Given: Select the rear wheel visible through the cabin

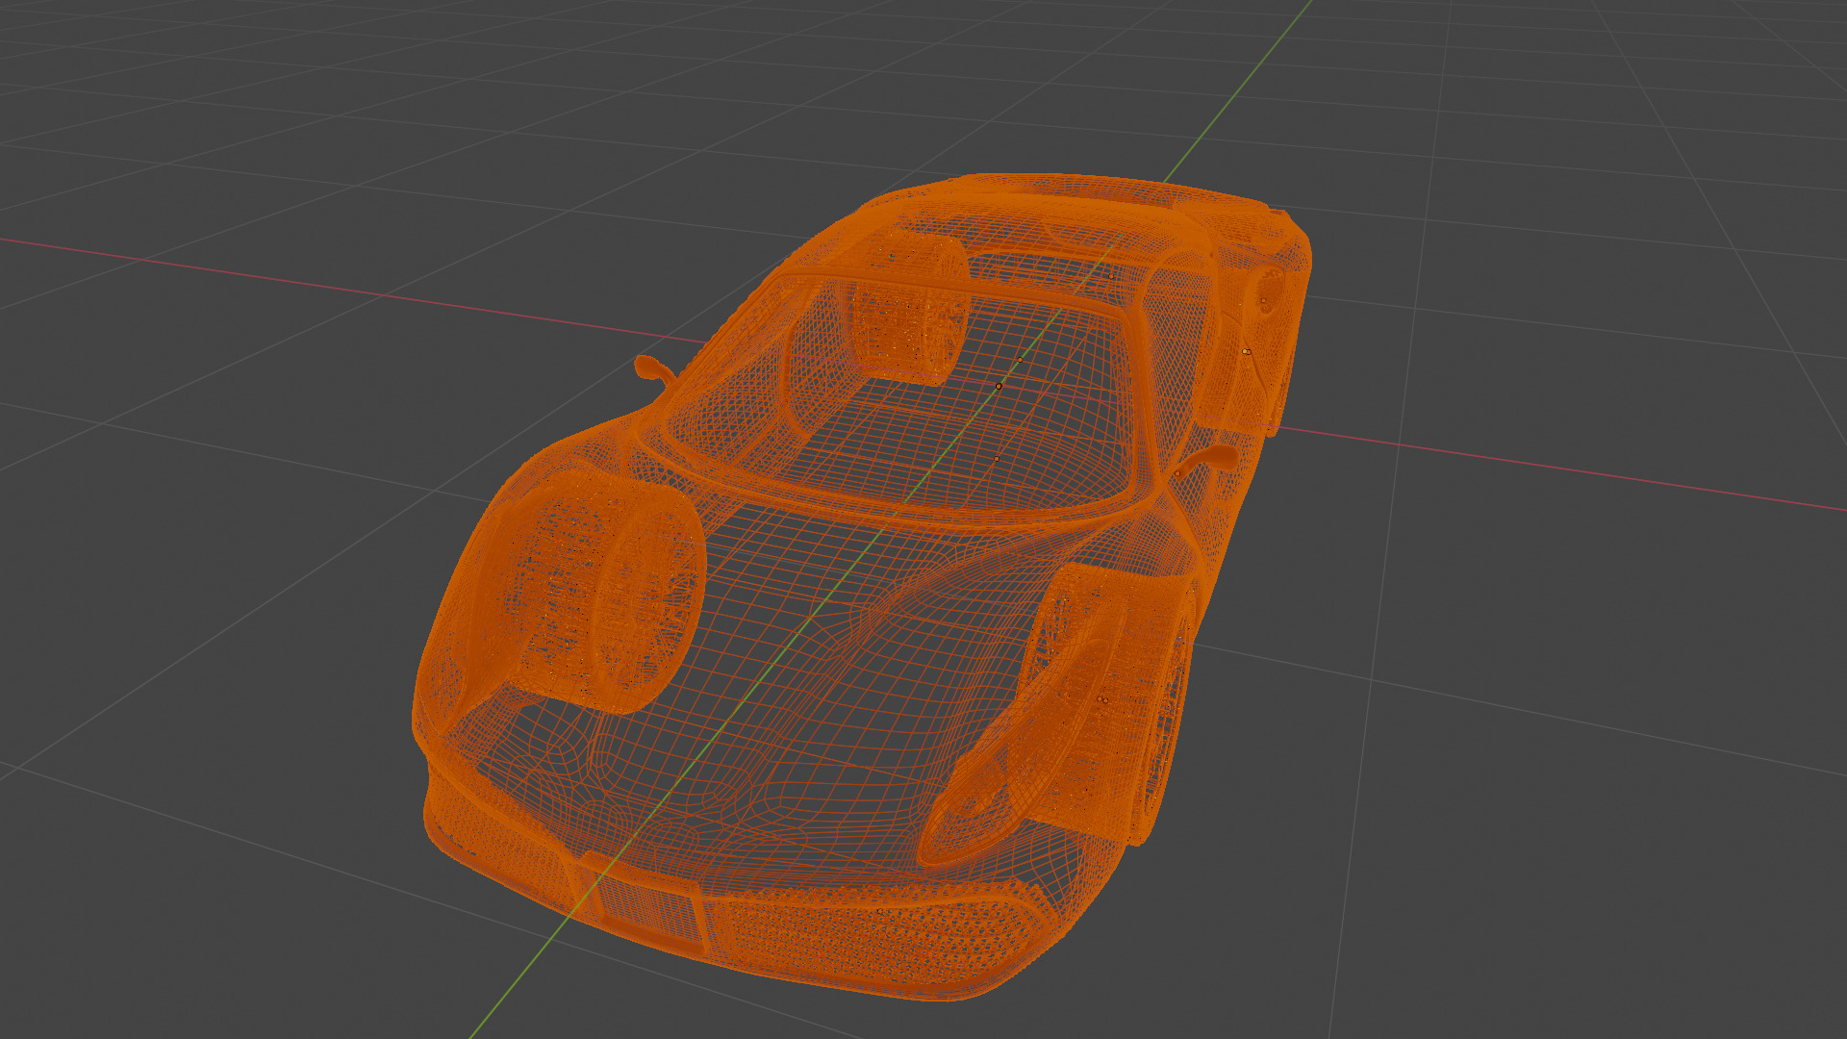Looking at the screenshot, I should tap(909, 308).
